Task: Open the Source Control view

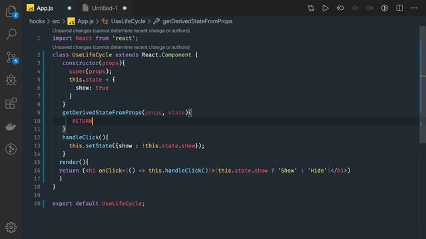Action: click(11, 58)
